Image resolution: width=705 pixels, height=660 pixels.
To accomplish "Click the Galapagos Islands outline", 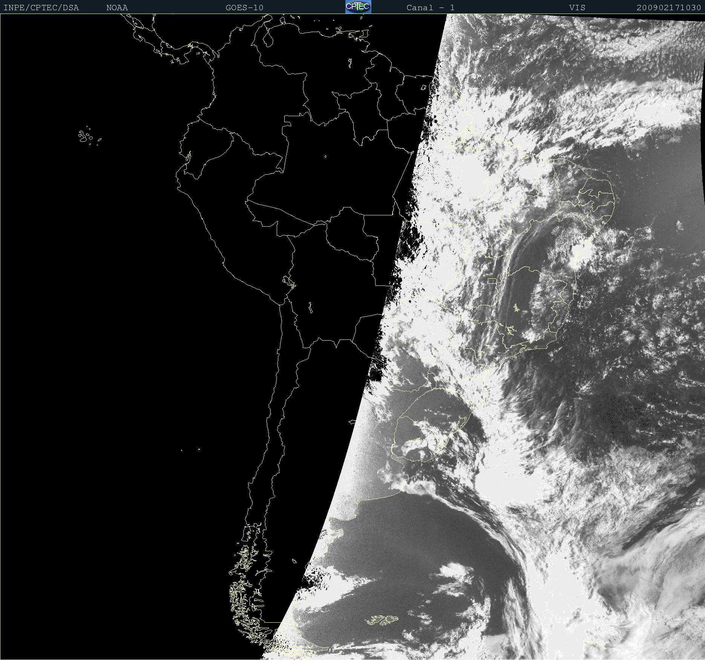I will tap(89, 136).
